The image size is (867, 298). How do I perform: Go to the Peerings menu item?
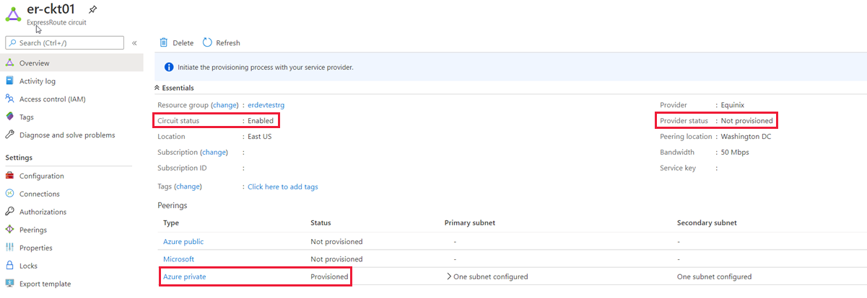pos(32,230)
